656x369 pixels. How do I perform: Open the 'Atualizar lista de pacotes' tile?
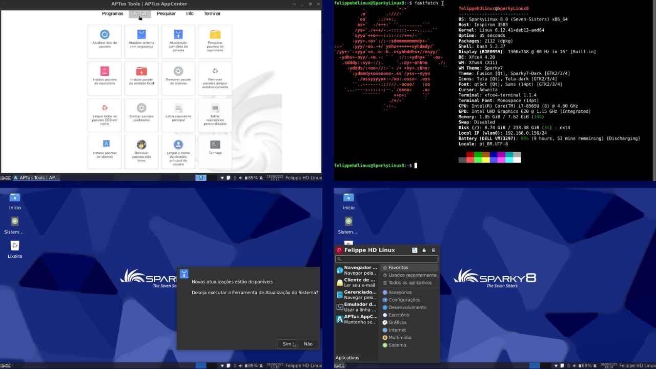pyautogui.click(x=105, y=42)
